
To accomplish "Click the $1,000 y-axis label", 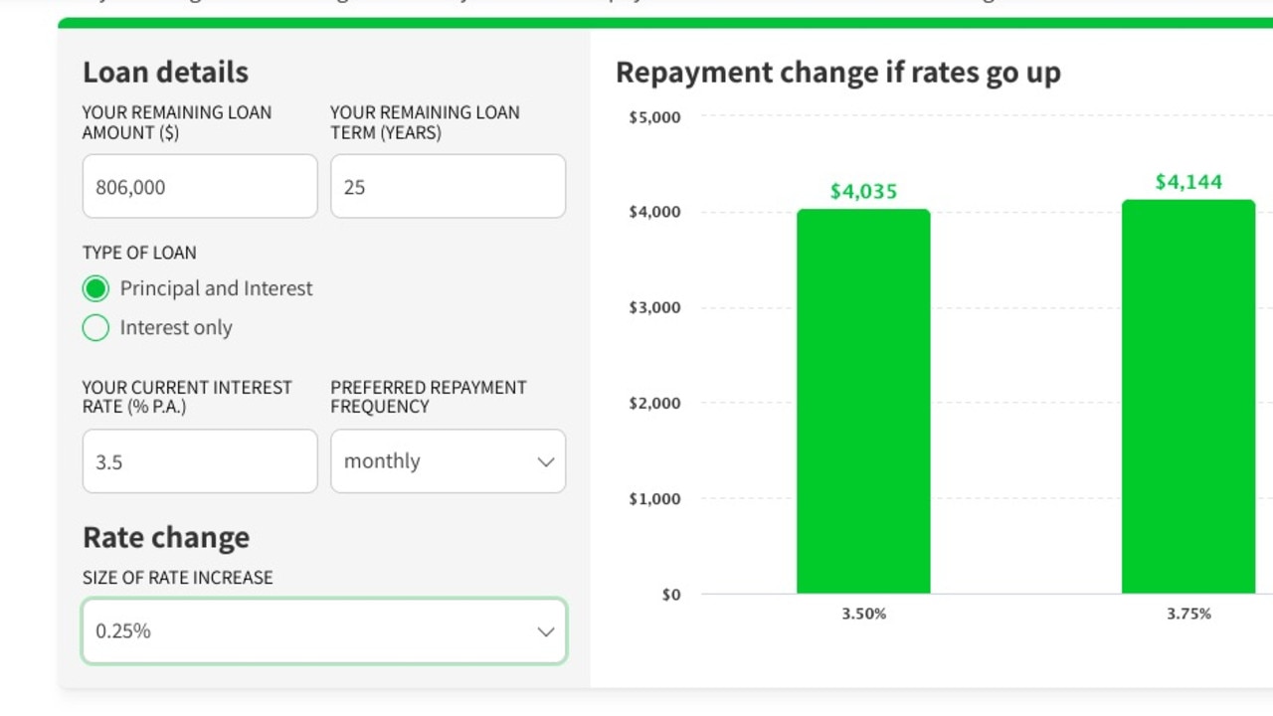I will point(654,498).
